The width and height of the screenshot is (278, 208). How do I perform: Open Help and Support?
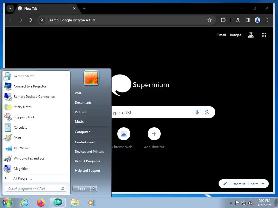point(88,171)
